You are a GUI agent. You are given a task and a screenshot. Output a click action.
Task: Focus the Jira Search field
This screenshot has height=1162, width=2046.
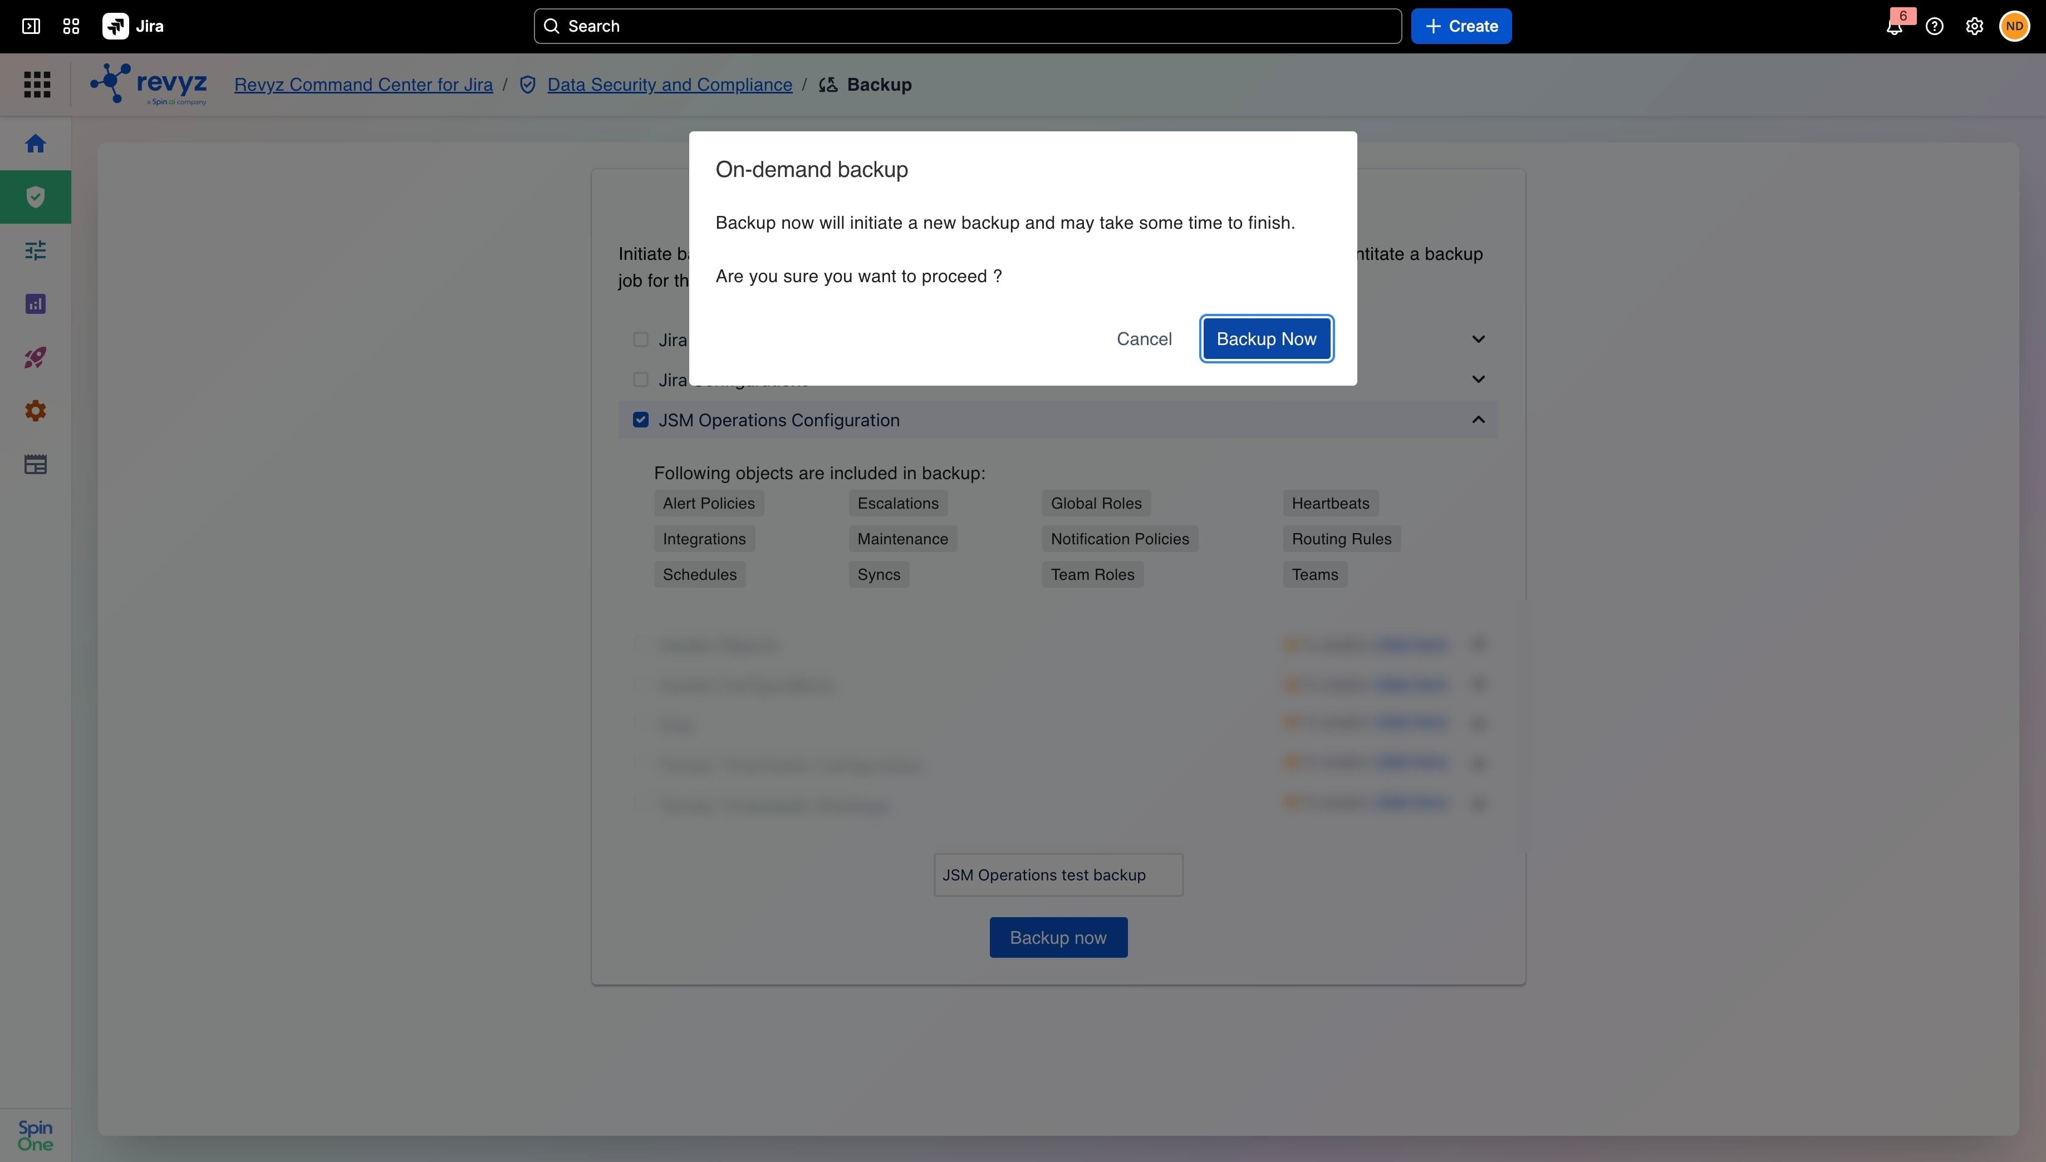(x=968, y=26)
